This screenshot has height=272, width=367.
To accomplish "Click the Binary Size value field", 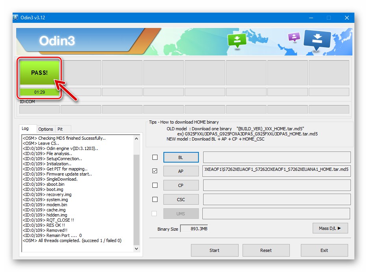I will coord(194,229).
